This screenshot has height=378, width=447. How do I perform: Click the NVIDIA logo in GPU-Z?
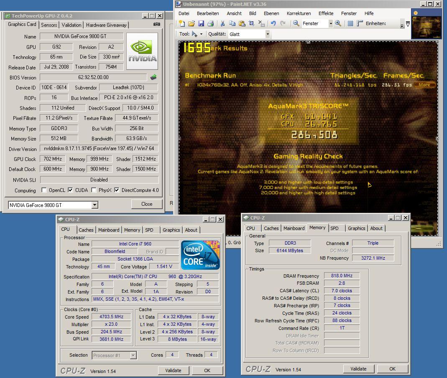click(x=142, y=51)
